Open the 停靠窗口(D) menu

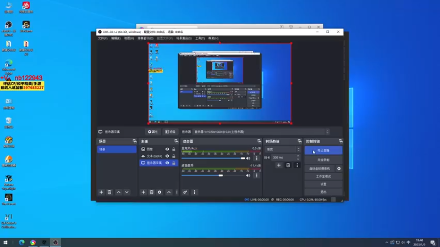[x=145, y=38]
